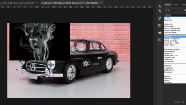Open the Color palette panel icon
The width and height of the screenshot is (186, 105).
[160, 33]
